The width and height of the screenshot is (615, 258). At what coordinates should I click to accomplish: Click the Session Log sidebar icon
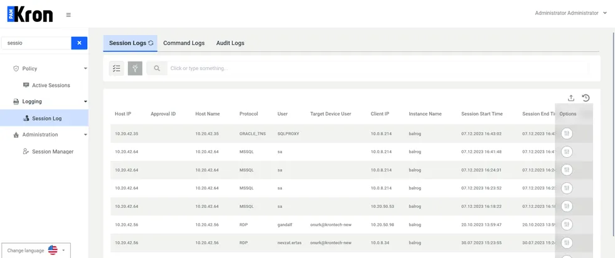(26, 118)
